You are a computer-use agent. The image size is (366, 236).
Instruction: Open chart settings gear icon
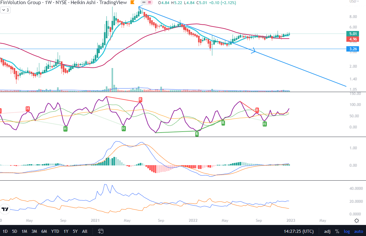click(x=357, y=220)
